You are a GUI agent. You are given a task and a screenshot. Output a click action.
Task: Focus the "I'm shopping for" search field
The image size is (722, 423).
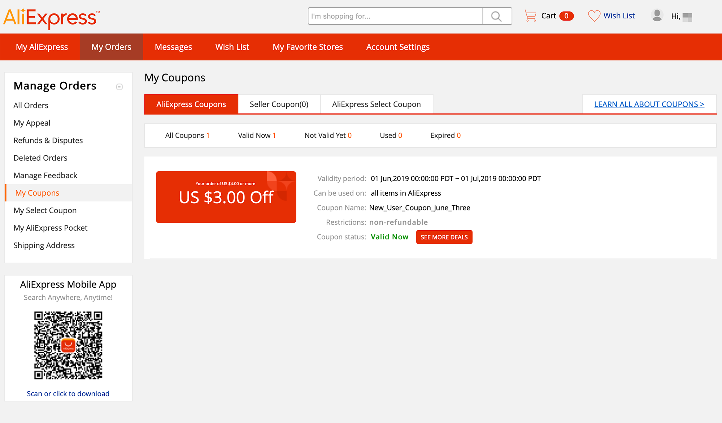[x=395, y=16]
